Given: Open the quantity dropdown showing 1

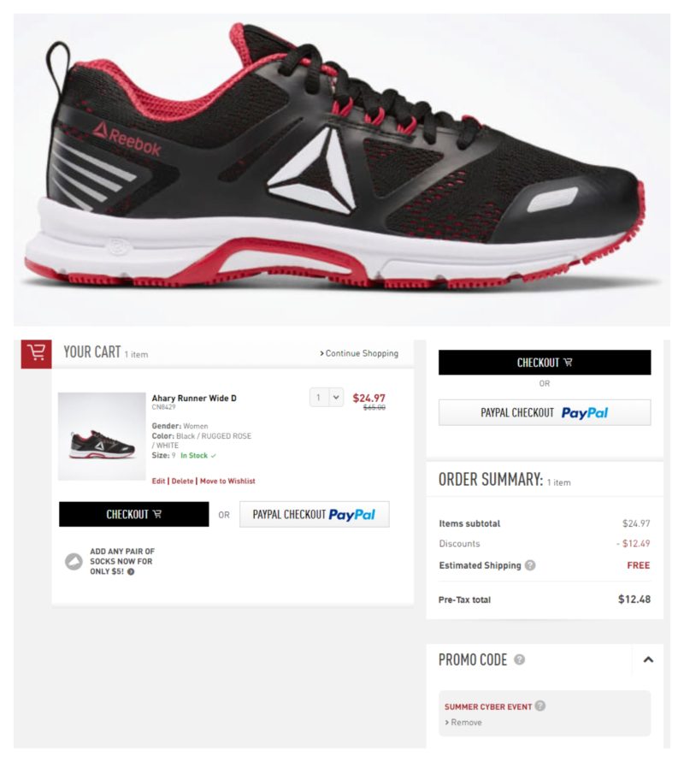Looking at the screenshot, I should (327, 398).
